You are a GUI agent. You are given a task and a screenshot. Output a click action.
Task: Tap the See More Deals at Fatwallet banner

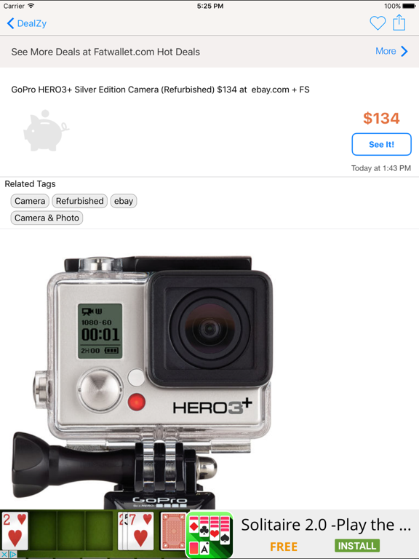tap(209, 52)
